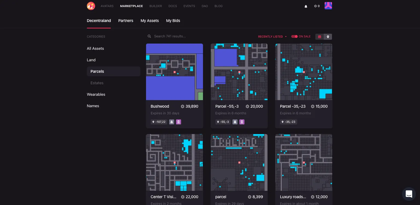Screen dimensions: 420x205
Task: Click the road proximity badge on the Bushwood card
Action: point(171,122)
